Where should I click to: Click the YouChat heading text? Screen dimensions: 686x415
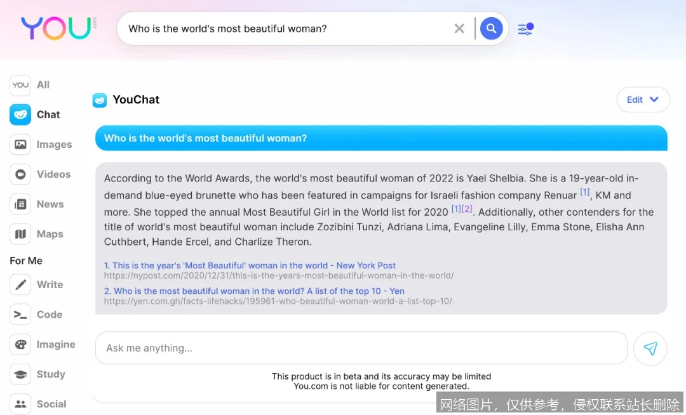(x=136, y=100)
